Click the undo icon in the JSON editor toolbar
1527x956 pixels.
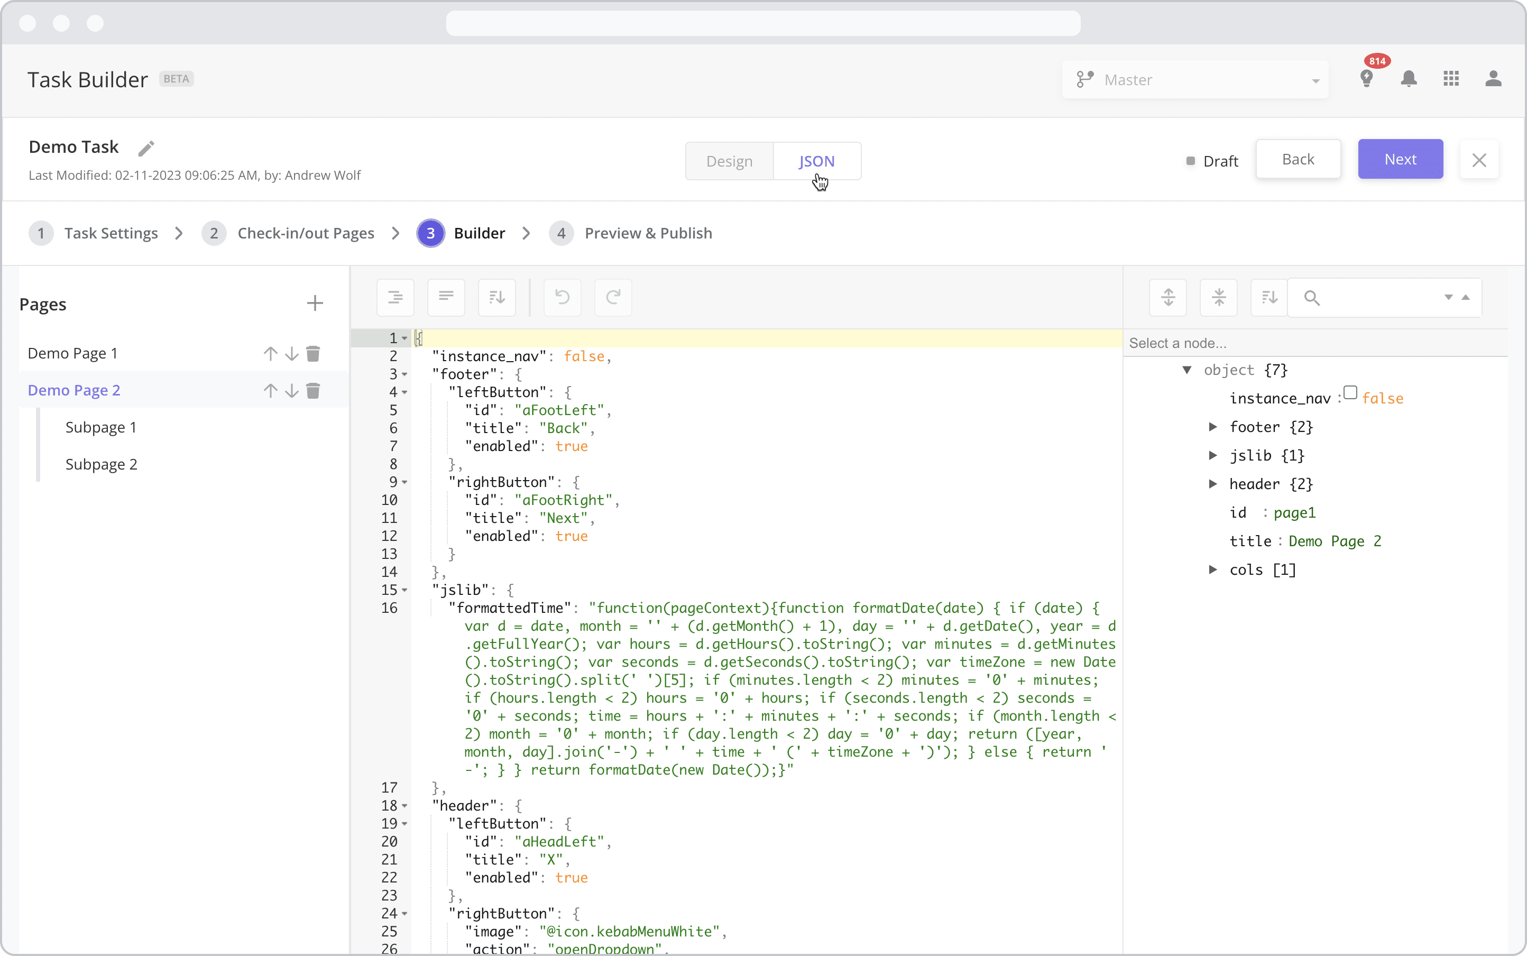[562, 297]
